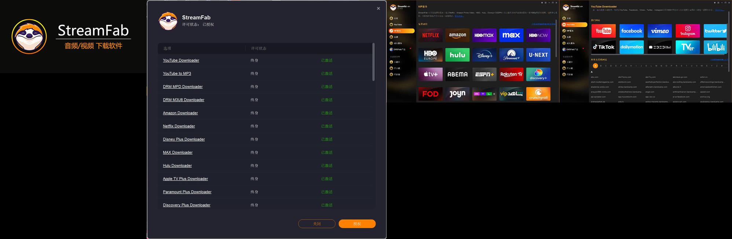This screenshot has height=239, width=732.
Task: Select the highlighted letter A filter
Action: [x=595, y=66]
